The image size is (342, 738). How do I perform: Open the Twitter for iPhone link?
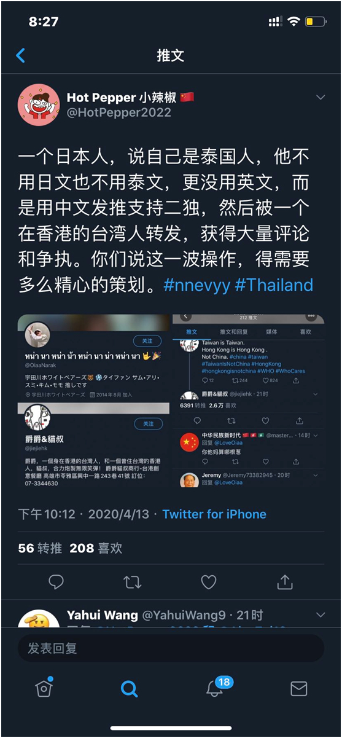[214, 514]
